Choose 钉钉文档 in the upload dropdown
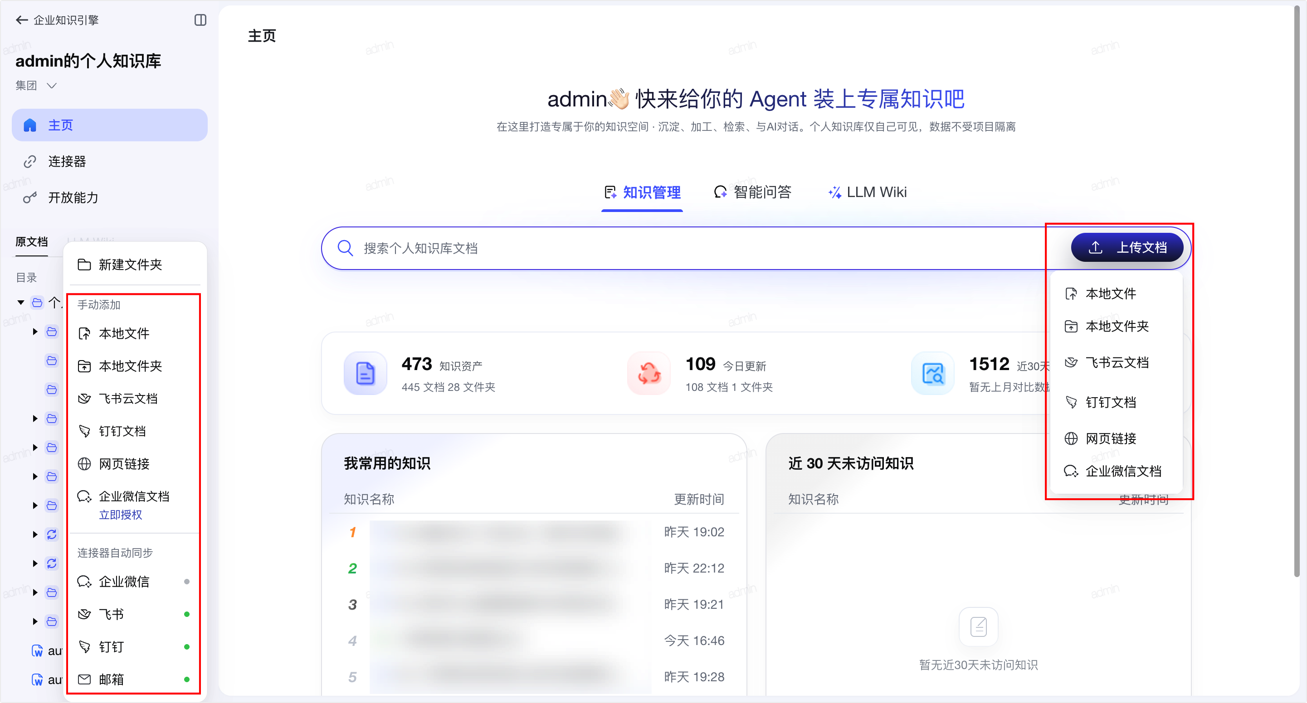Image resolution: width=1307 pixels, height=703 pixels. pos(1116,402)
